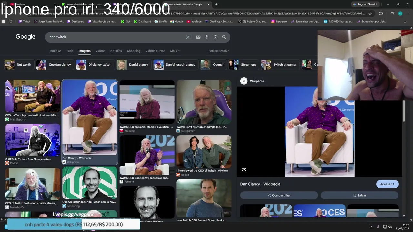Switch to the Tudo results tab
Viewport: 413px width, 232px height.
tap(70, 51)
